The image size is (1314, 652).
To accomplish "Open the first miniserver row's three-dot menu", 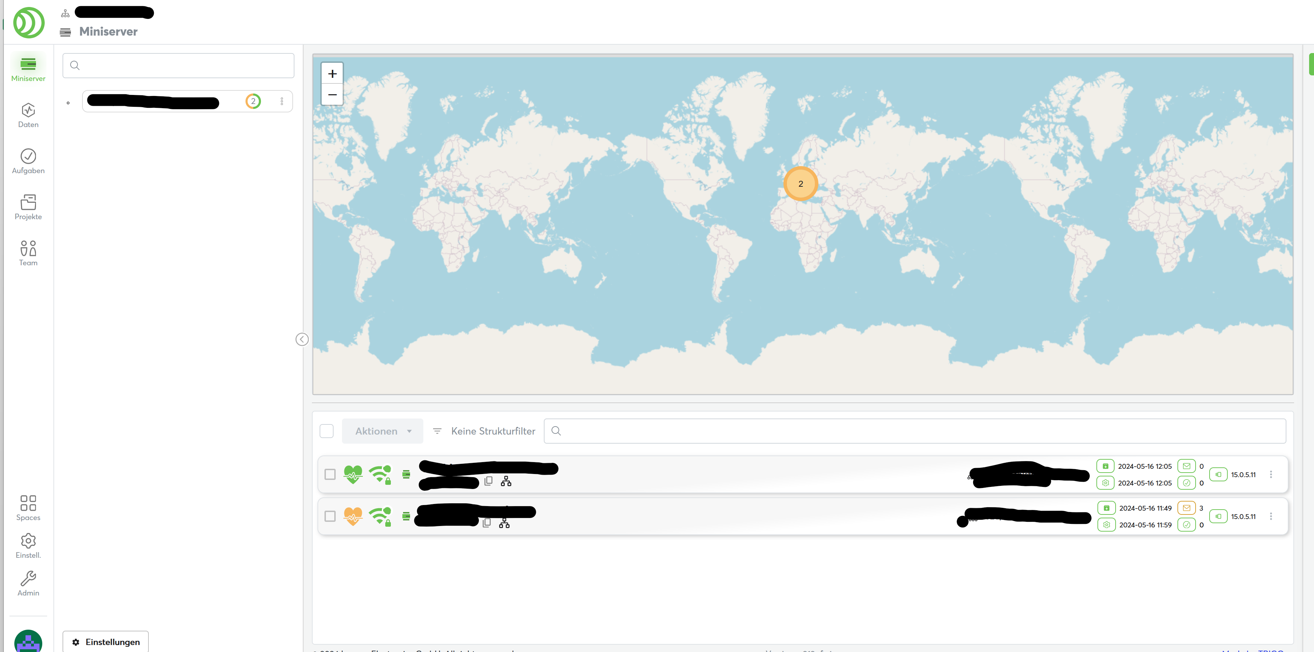I will click(1271, 474).
